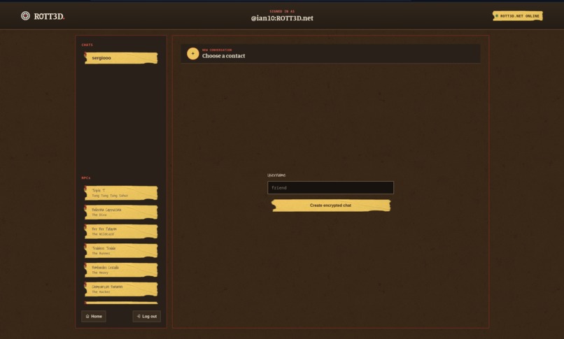
Task: Select The Runner NPC card
Action: (x=121, y=251)
